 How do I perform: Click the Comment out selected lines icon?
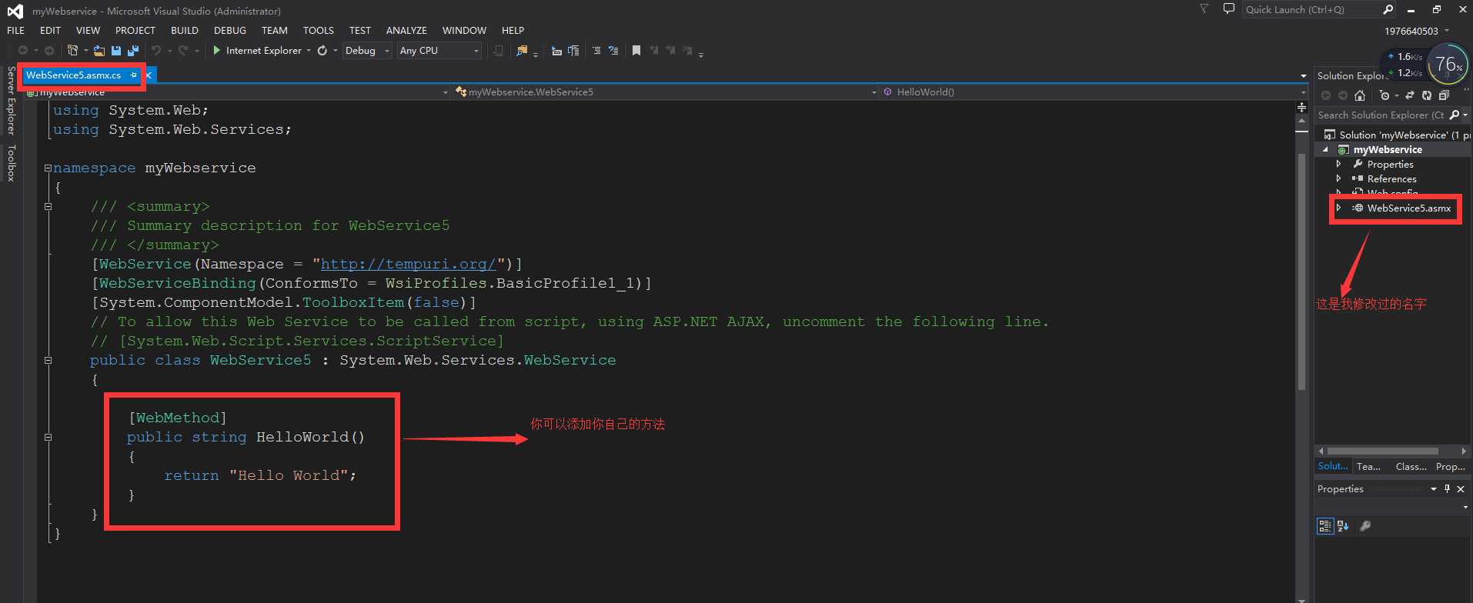(596, 50)
